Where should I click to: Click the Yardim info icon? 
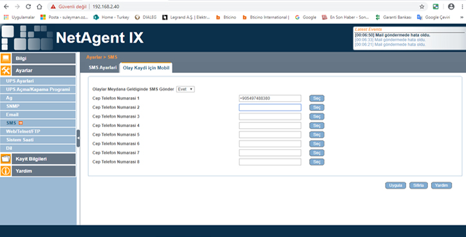[6, 171]
